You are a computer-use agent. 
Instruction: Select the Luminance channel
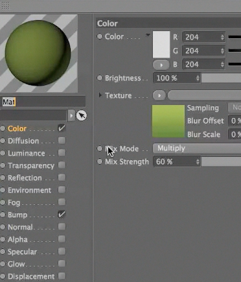(27, 153)
